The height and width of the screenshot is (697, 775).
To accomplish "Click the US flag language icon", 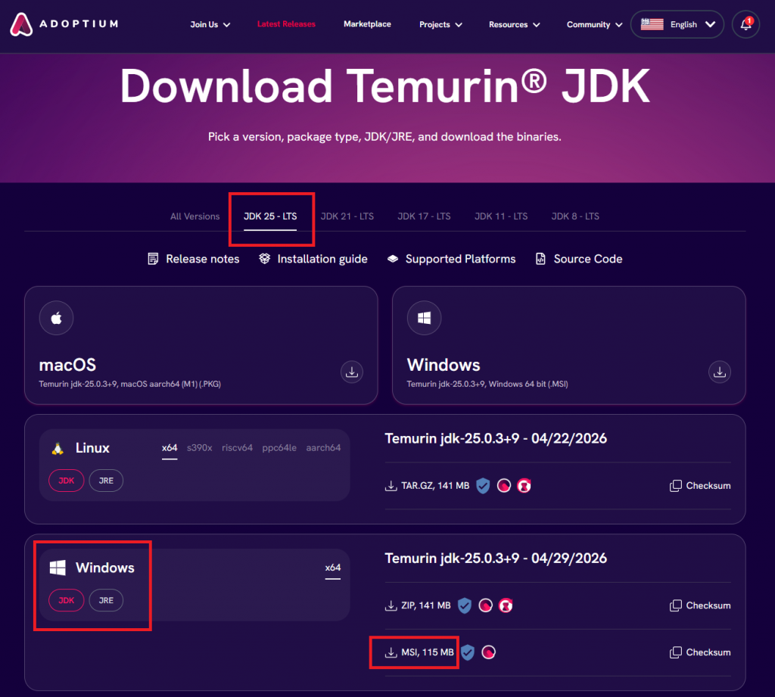I will (652, 24).
